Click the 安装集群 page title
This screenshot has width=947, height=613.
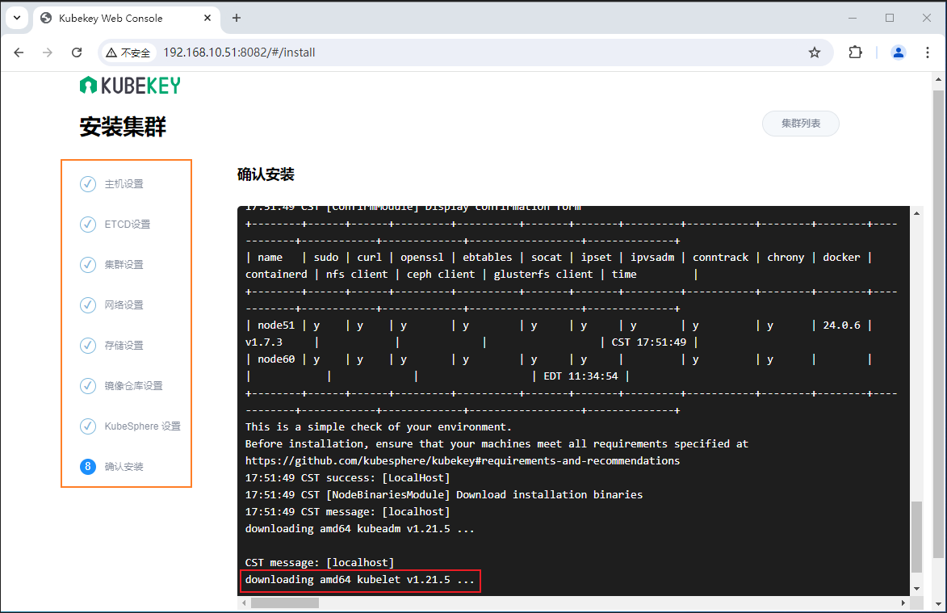point(123,127)
